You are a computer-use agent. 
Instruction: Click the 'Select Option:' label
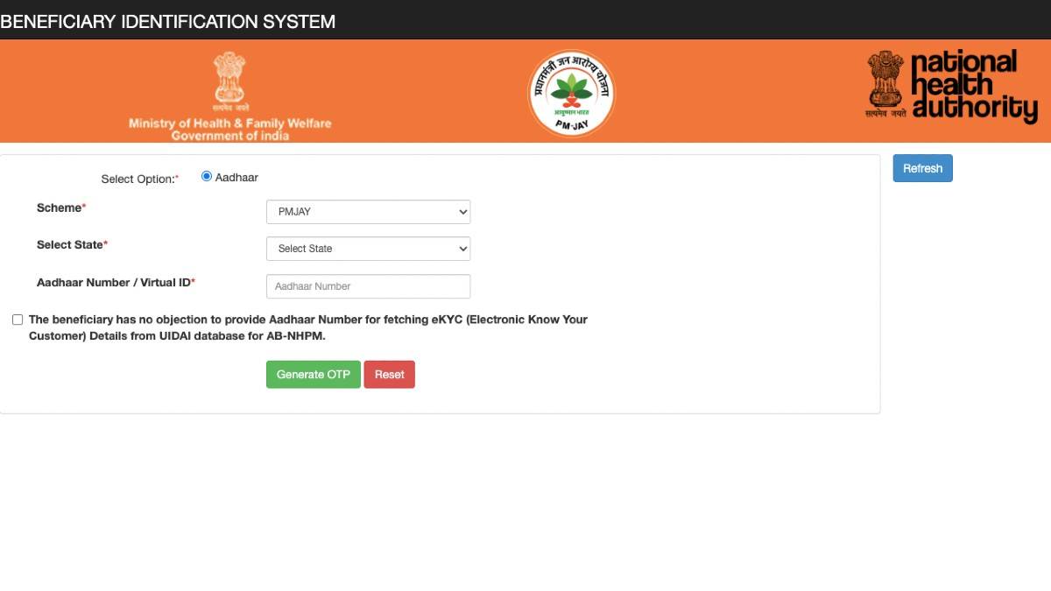[x=138, y=179]
